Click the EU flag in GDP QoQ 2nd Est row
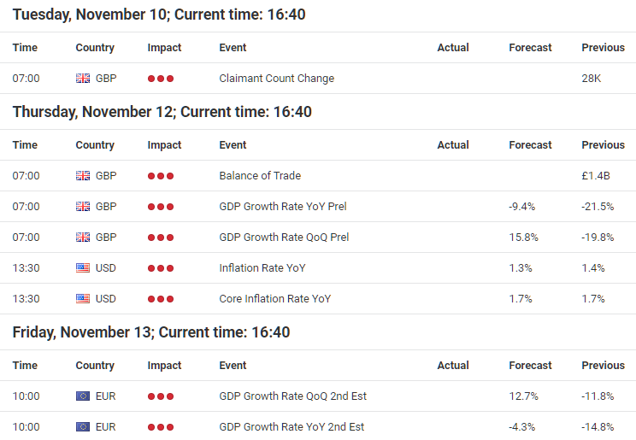 83,396
